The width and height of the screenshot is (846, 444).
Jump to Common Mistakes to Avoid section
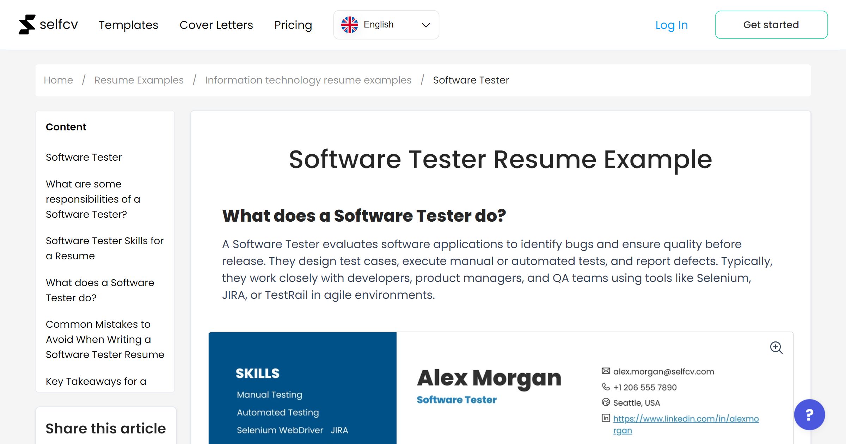coord(105,339)
